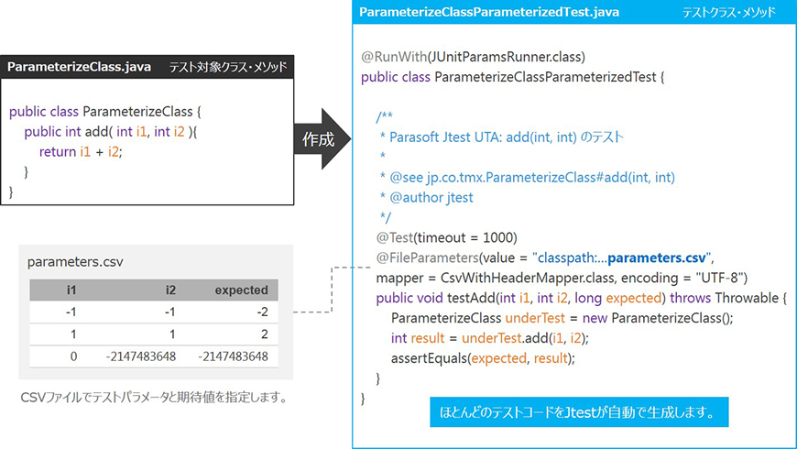Click 'public class ParameterizeClassParameterizedTest {' line

point(513,77)
